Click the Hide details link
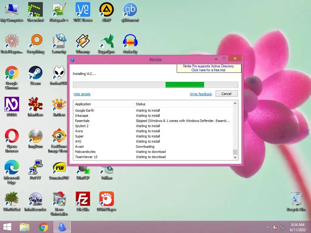This screenshot has width=311, height=233. point(82,94)
